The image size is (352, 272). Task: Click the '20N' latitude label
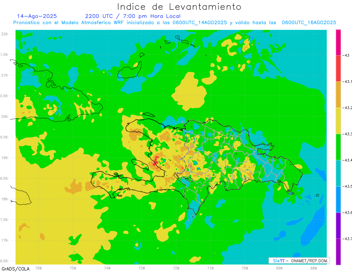tap(5, 116)
